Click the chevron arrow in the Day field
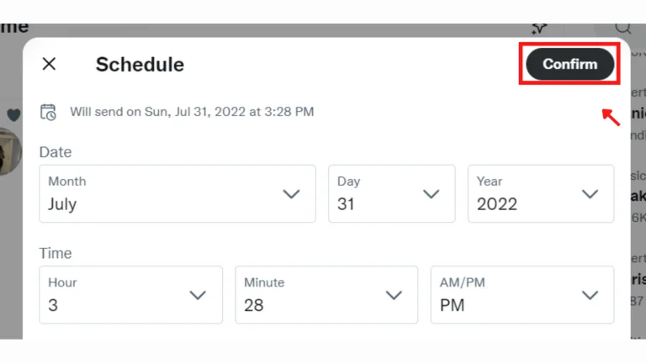Viewport: 646px width, 363px height. 432,194
